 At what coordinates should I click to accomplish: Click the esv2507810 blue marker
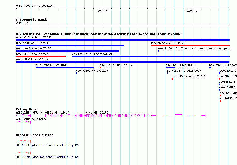pos(219,90)
